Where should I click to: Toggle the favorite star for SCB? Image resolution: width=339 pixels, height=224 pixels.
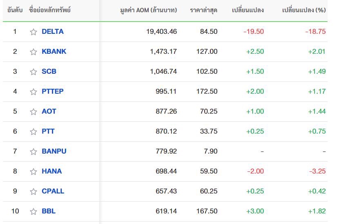pos(33,72)
